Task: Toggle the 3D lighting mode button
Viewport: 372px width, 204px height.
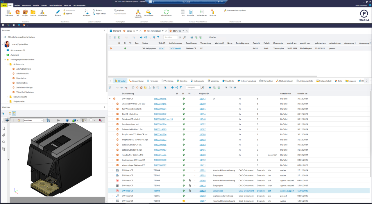Action: pos(83,120)
